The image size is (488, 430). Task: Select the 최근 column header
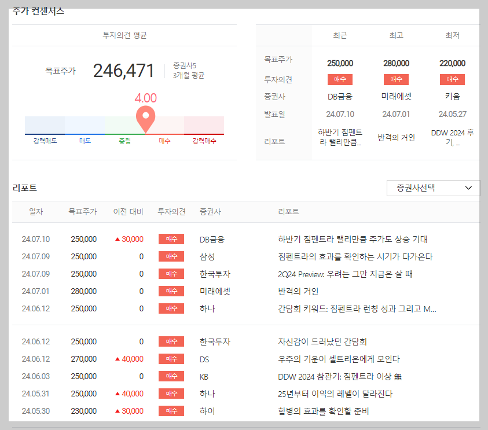(x=340, y=35)
